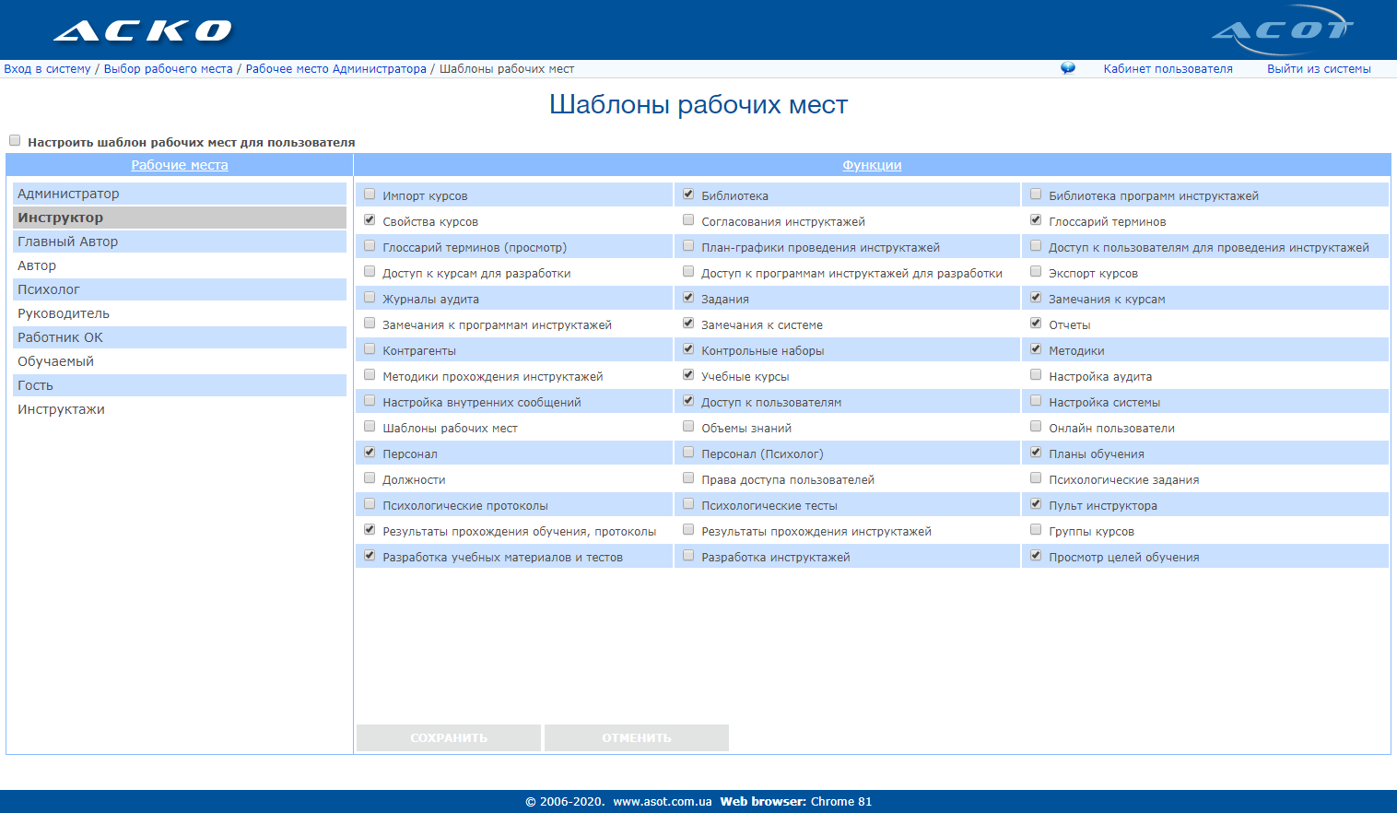1397x813 pixels.
Task: Click the www.asot.com.ua footer text
Action: coord(663,801)
